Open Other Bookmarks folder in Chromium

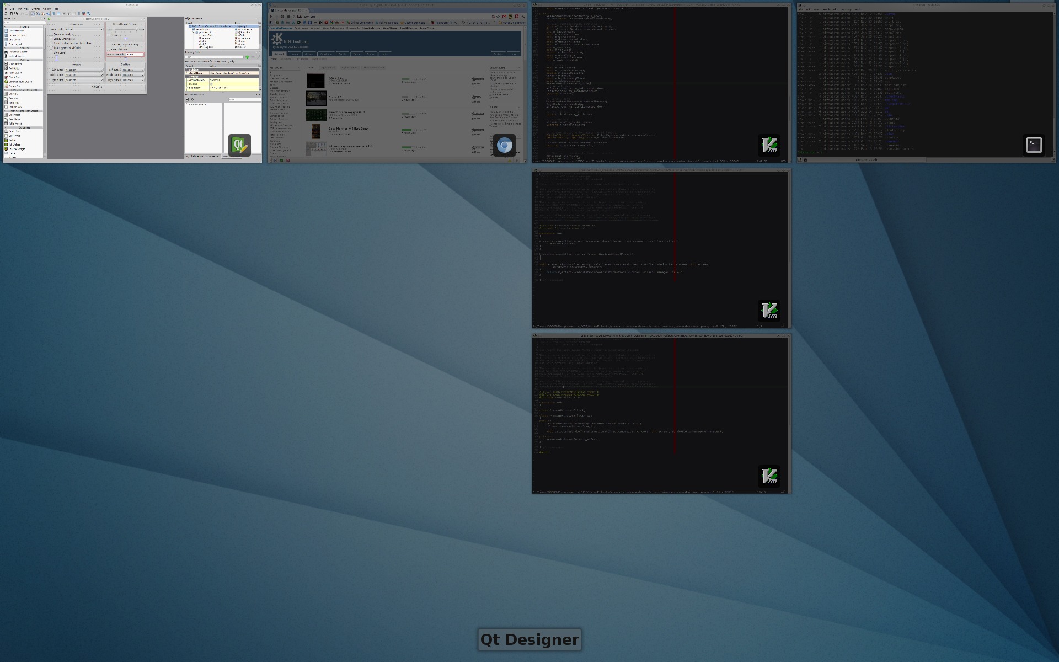[512, 23]
